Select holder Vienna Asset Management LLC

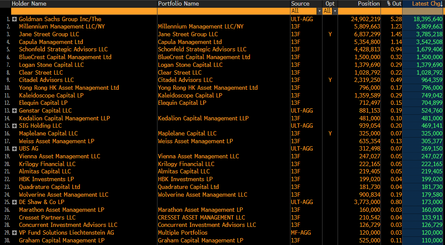60,157
